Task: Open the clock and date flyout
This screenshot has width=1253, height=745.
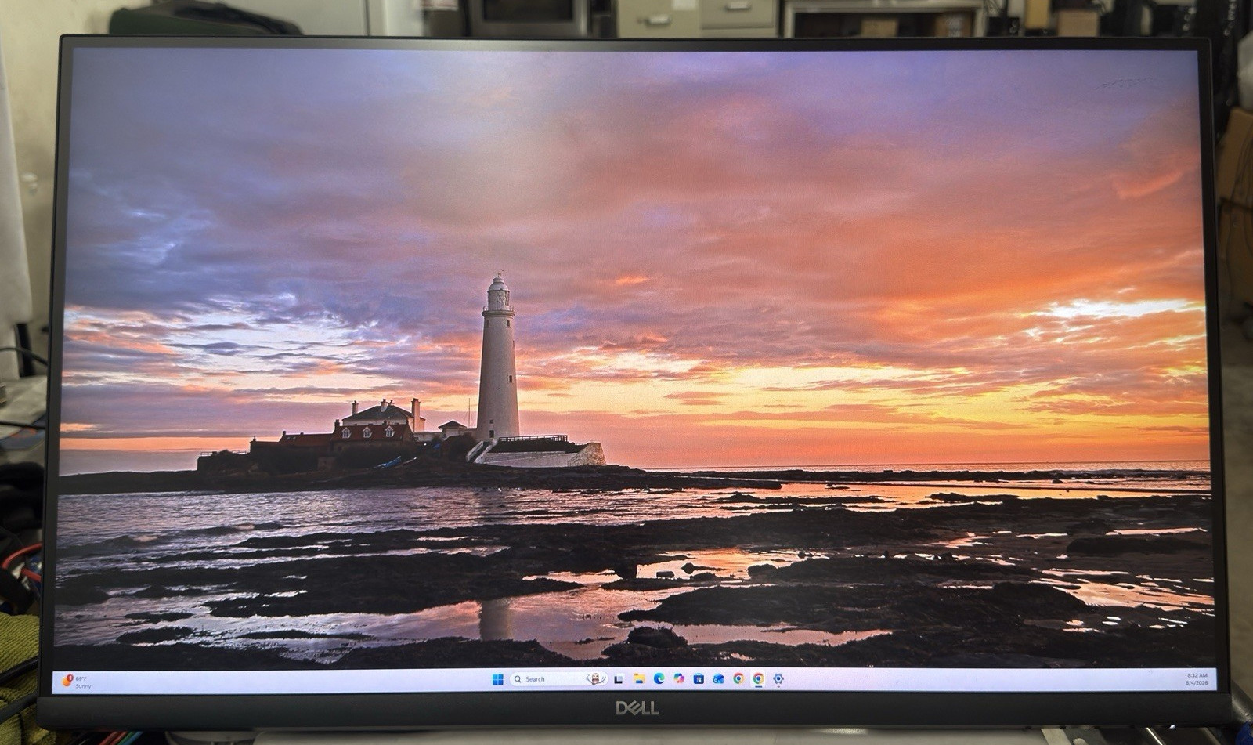Action: click(x=1197, y=679)
